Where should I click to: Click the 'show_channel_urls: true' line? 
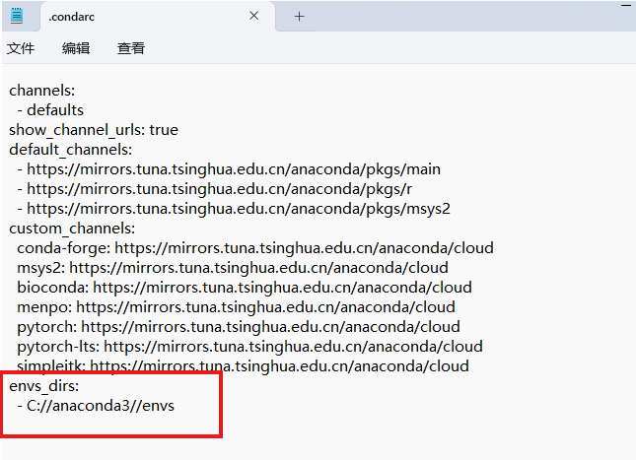94,130
